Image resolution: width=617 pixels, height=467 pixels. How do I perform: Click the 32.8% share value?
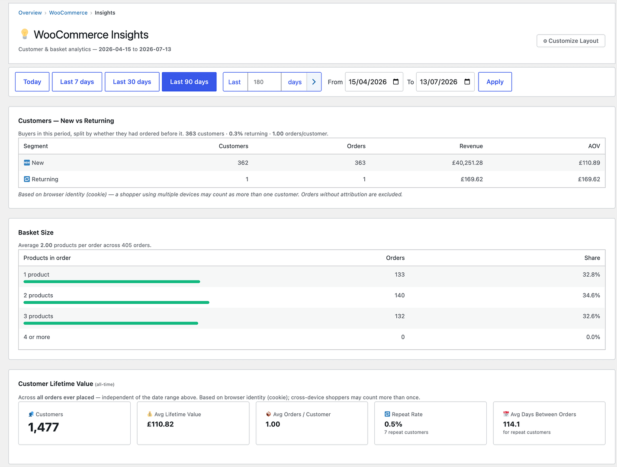[591, 274]
